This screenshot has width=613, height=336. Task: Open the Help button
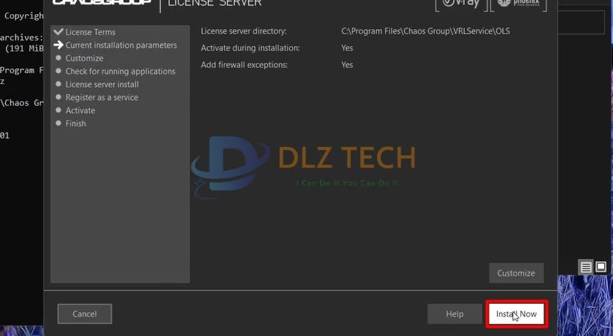(x=455, y=314)
